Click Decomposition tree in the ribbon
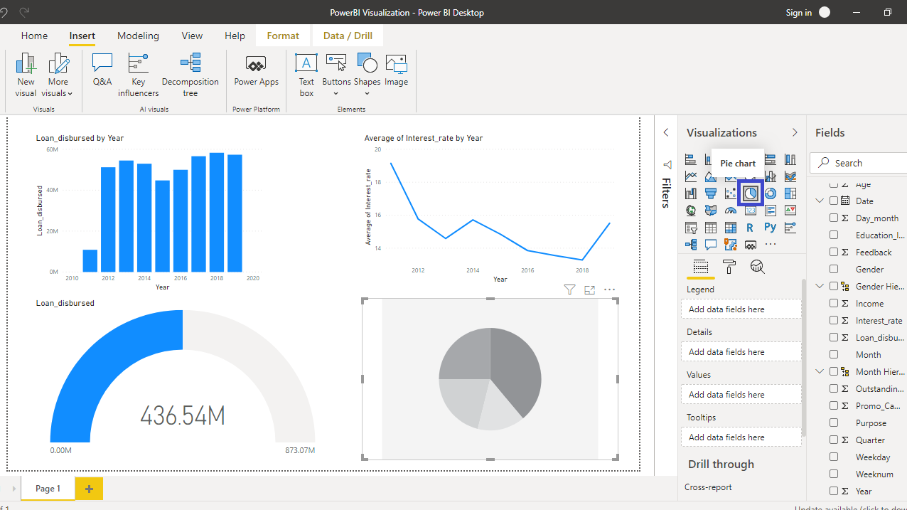 pos(190,75)
